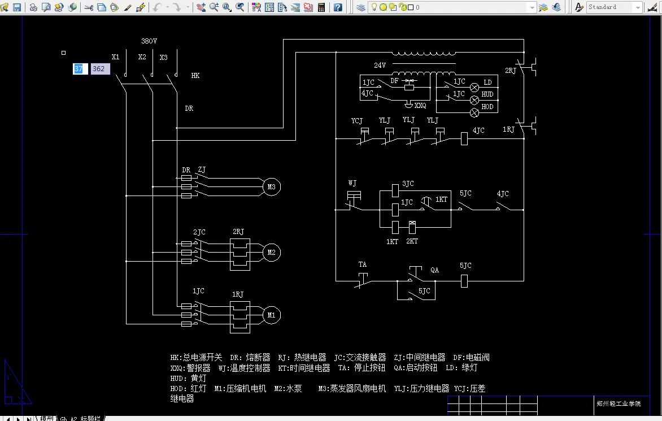Open Tool Palettes window icon
This screenshot has height=421, width=662.
pyautogui.click(x=282, y=7)
